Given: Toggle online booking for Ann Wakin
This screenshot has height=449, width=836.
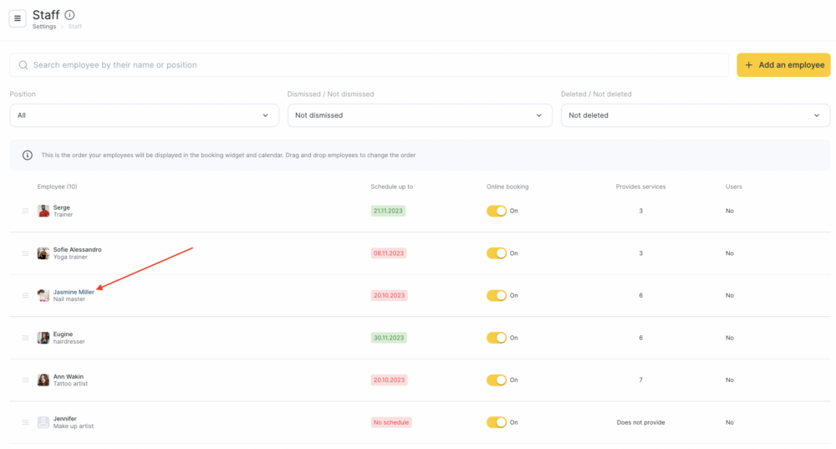Looking at the screenshot, I should tap(497, 380).
